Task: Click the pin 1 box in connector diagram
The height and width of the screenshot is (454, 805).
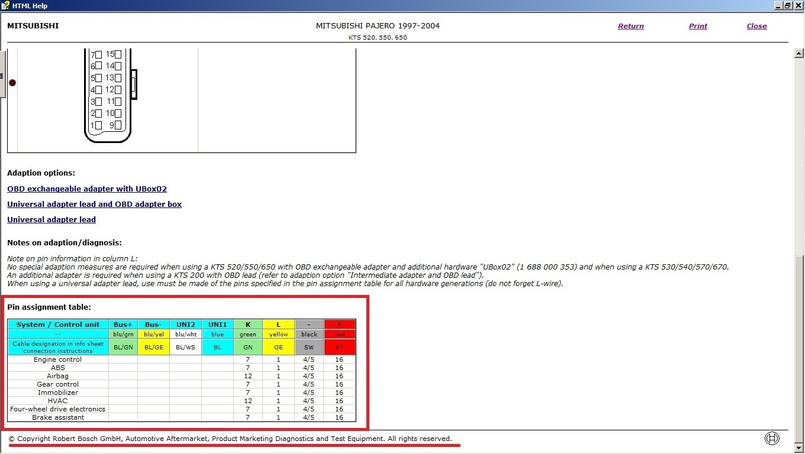Action: coord(99,125)
